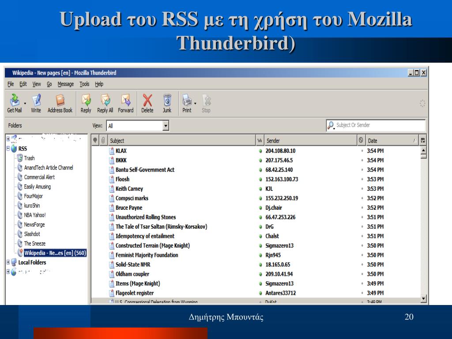This screenshot has height=339, width=452.
Task: Mark as Junk using the Junk icon
Action: click(x=167, y=103)
